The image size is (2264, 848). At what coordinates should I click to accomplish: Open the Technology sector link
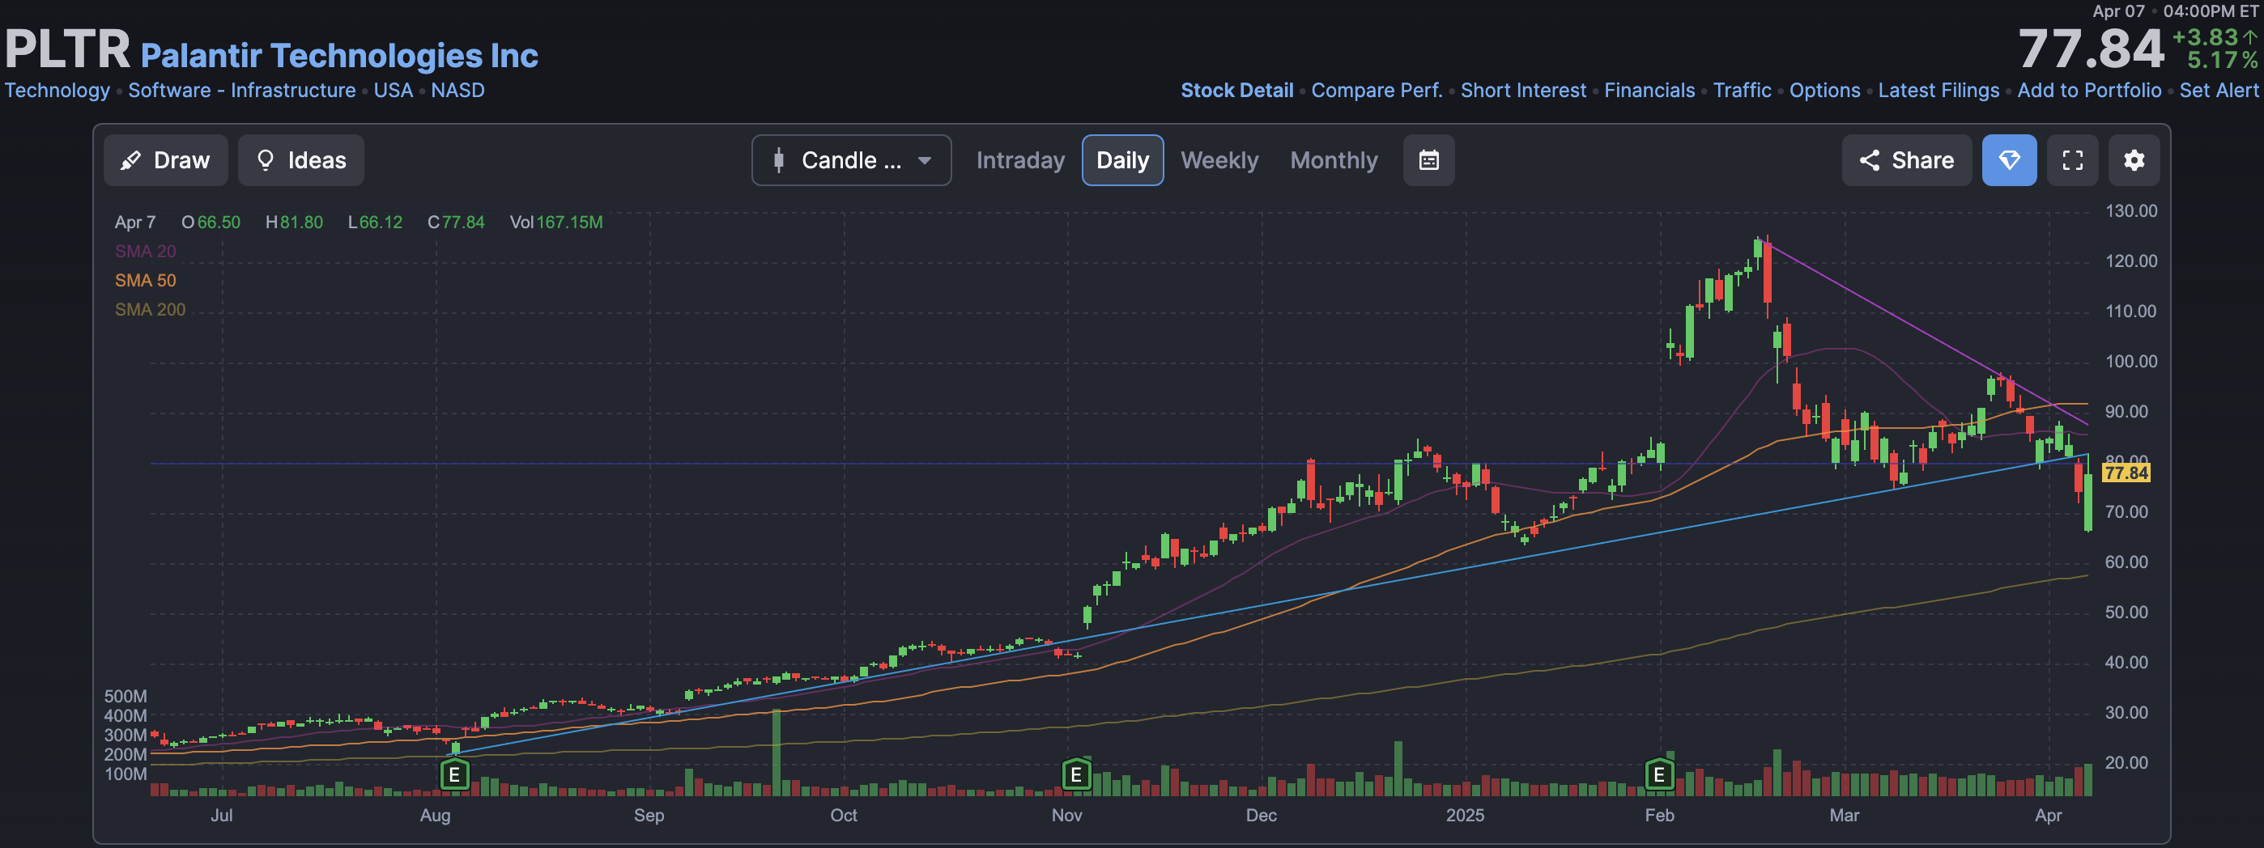pos(57,90)
